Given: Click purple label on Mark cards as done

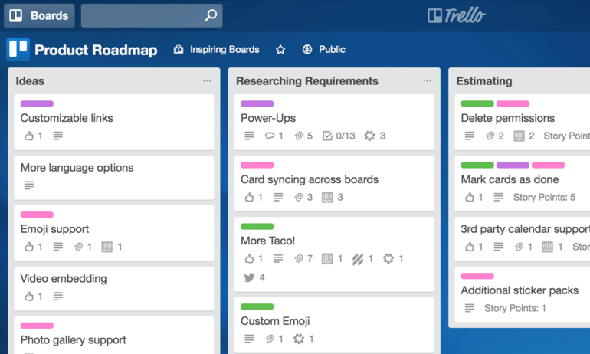Looking at the screenshot, I should pyautogui.click(x=513, y=165).
